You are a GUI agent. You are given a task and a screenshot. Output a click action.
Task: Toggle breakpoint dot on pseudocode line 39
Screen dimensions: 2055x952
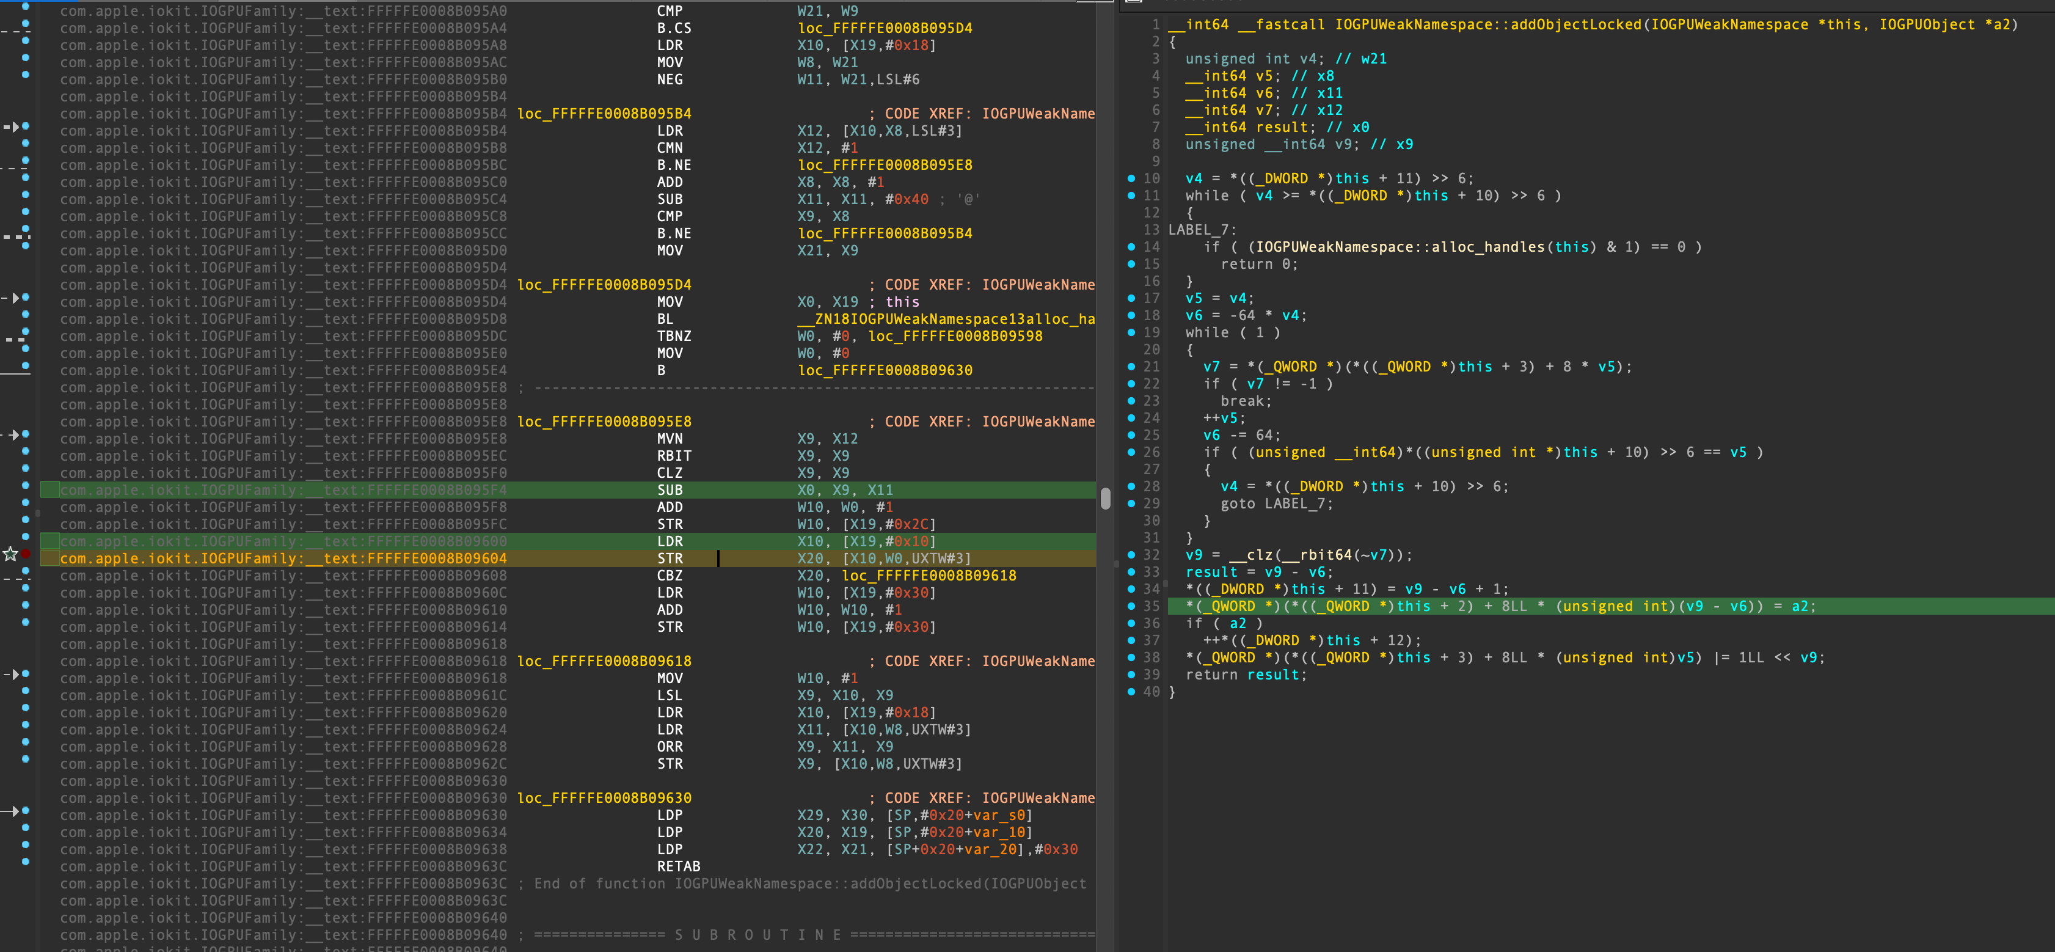[x=1130, y=675]
